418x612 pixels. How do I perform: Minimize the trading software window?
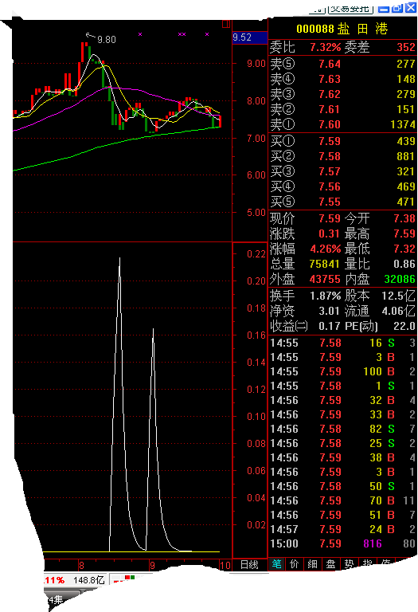tap(384, 8)
